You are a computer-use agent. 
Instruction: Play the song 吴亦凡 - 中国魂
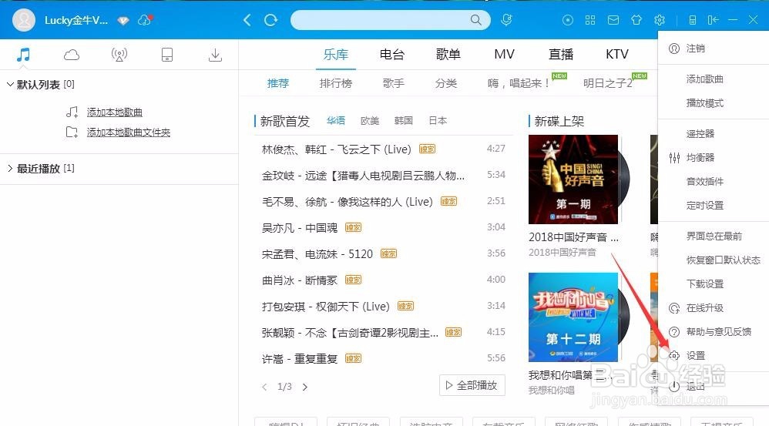300,228
